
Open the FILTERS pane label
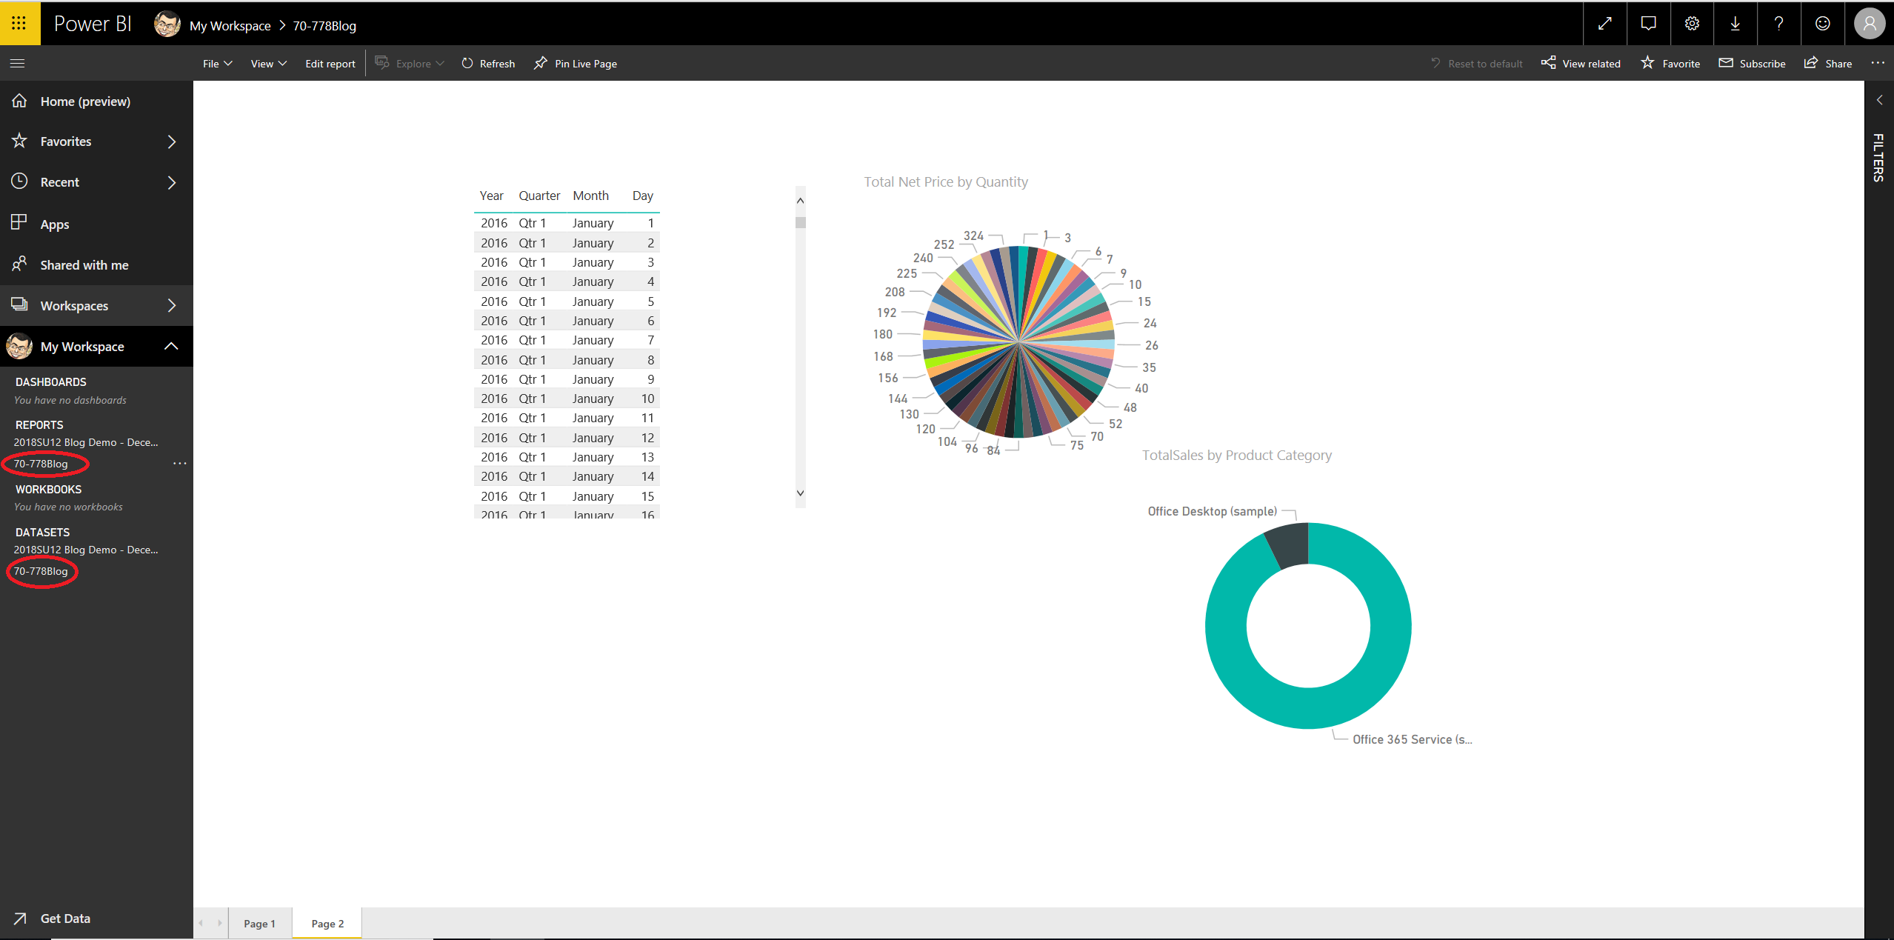[x=1878, y=157]
